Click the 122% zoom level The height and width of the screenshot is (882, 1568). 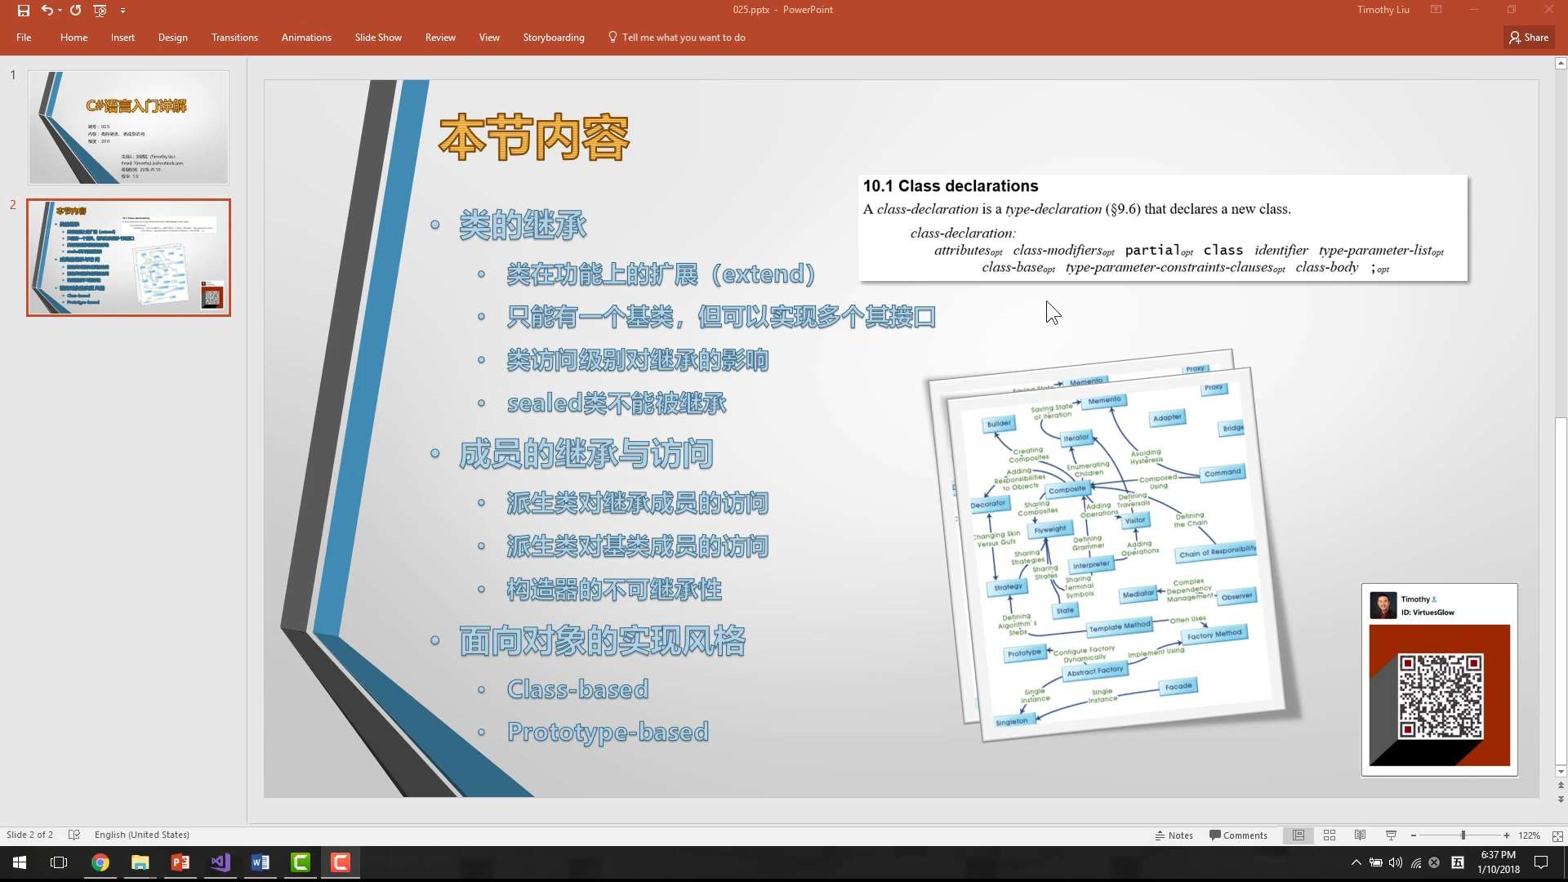coord(1529,835)
